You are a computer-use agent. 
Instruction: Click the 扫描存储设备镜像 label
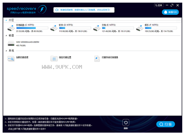coord(110,57)
